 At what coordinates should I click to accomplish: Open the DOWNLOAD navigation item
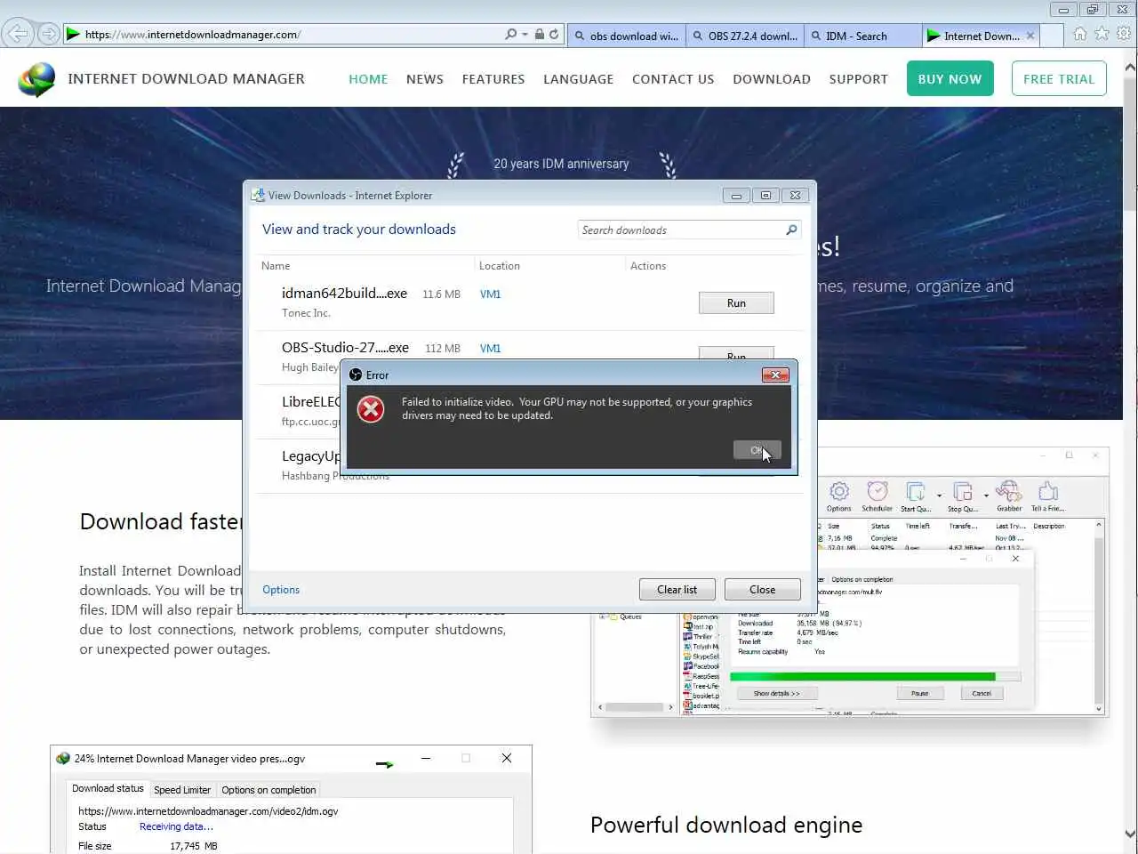pyautogui.click(x=772, y=79)
